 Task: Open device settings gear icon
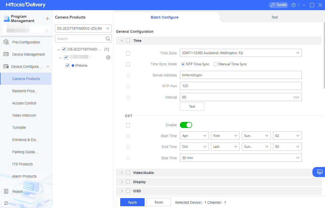[108, 57]
